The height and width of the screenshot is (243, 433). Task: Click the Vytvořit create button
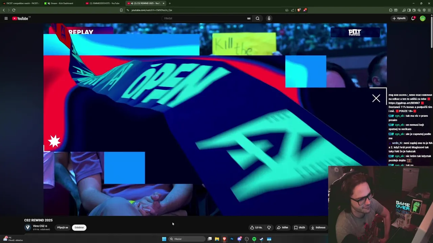coord(399,18)
